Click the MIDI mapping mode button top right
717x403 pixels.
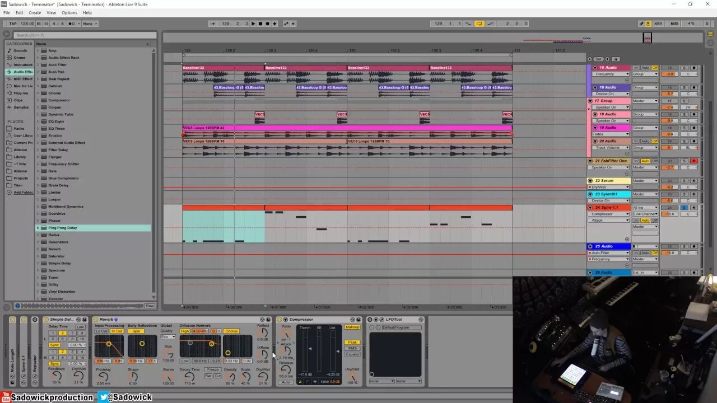tap(674, 24)
